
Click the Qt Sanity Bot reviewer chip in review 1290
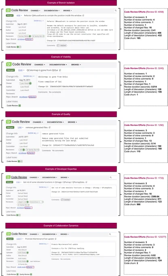click(32, 150)
